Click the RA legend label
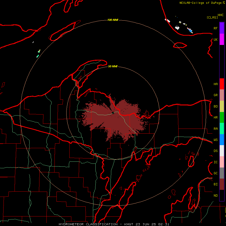Image resolution: width=226 pixels, height=226 pixels. click(x=215, y=129)
